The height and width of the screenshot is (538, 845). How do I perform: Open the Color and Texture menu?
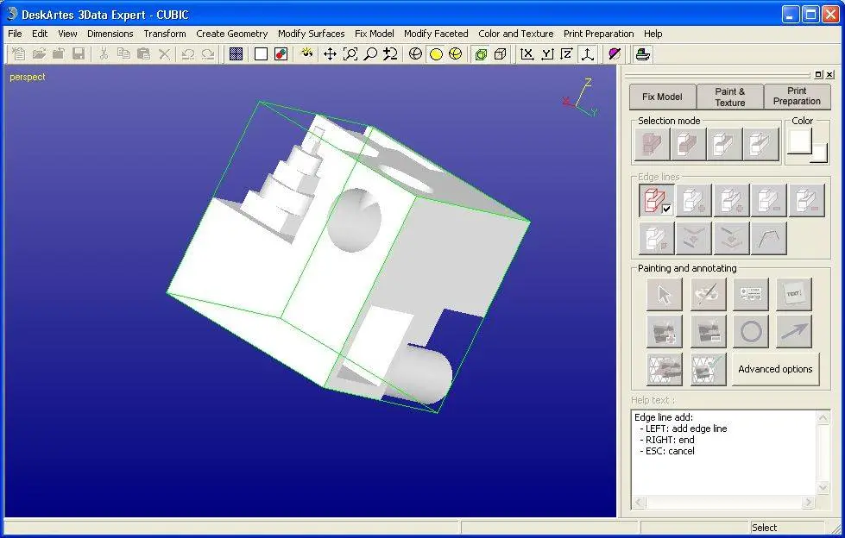pyautogui.click(x=516, y=34)
